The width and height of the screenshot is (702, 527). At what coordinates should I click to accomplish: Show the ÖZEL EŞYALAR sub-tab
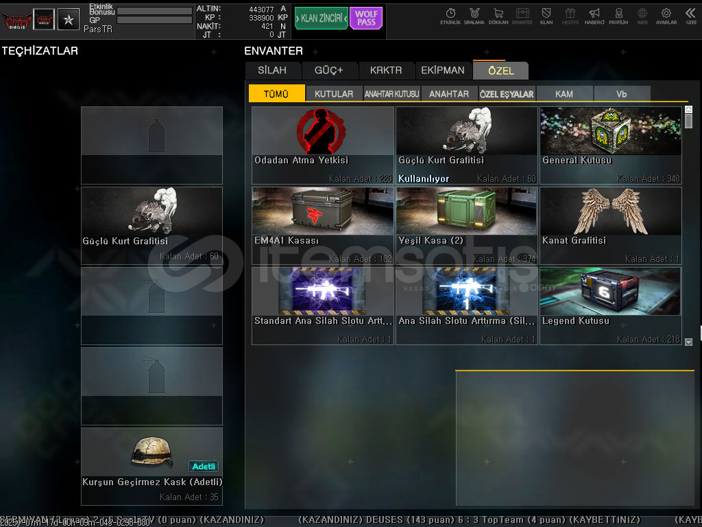pyautogui.click(x=507, y=93)
